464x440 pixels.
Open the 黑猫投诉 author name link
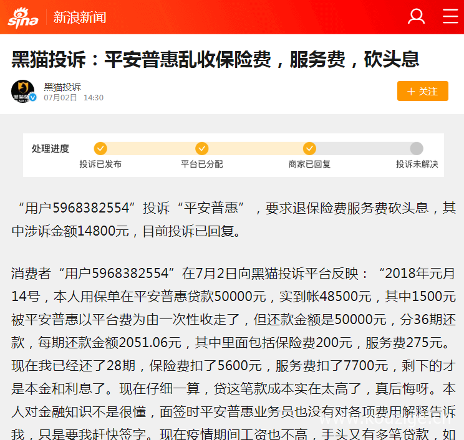[x=62, y=87]
